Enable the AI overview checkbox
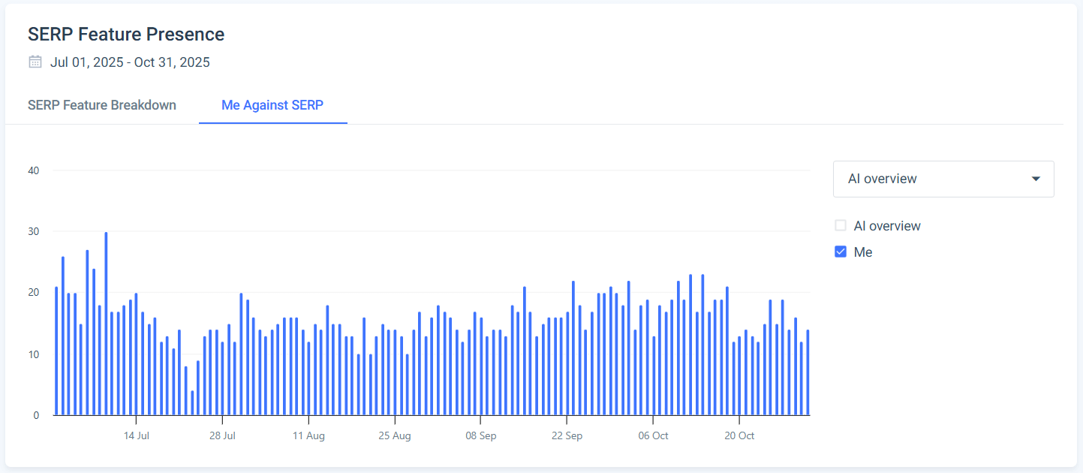1083x473 pixels. coord(841,226)
